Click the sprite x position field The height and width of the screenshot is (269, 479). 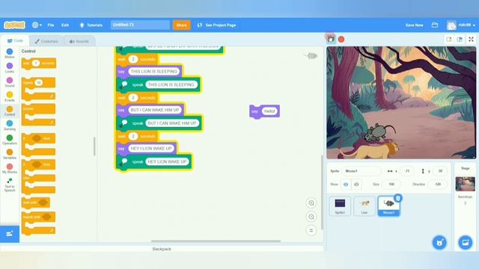[407, 171]
